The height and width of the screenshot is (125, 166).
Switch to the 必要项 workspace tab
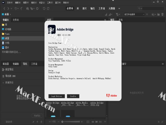[x=70, y=8]
